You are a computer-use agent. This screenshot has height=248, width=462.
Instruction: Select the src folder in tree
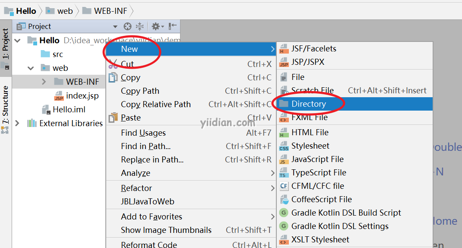tap(52, 54)
